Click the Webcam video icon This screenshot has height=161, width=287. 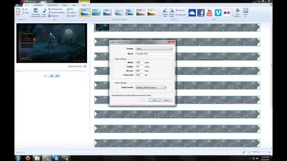click(49, 9)
